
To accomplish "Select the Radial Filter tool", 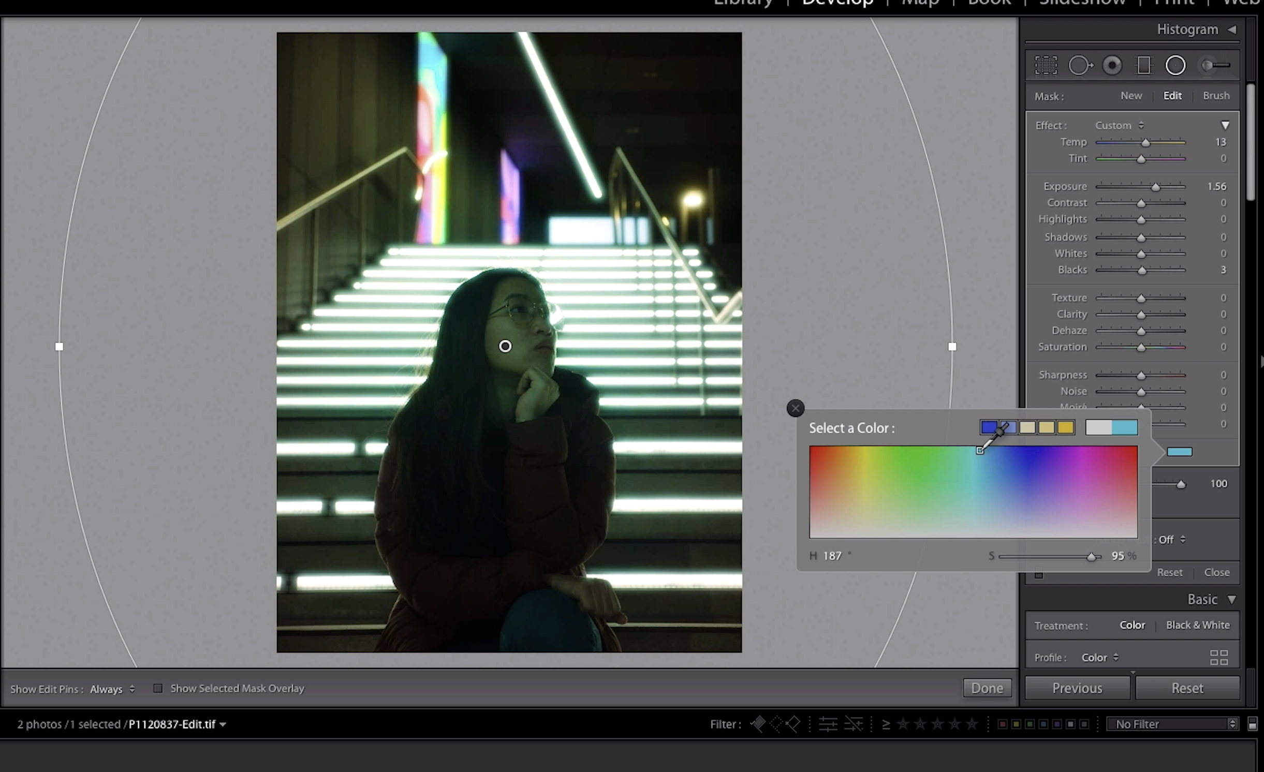I will [1175, 66].
